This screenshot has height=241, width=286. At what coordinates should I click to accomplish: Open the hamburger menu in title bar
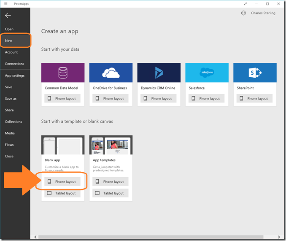(5, 4)
